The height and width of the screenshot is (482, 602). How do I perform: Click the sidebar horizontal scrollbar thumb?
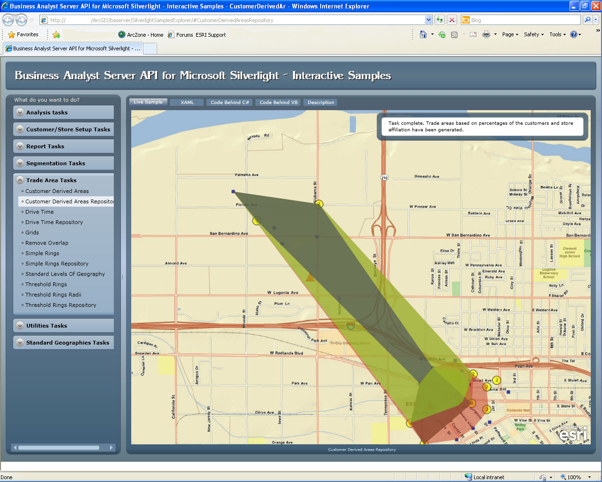[x=59, y=448]
